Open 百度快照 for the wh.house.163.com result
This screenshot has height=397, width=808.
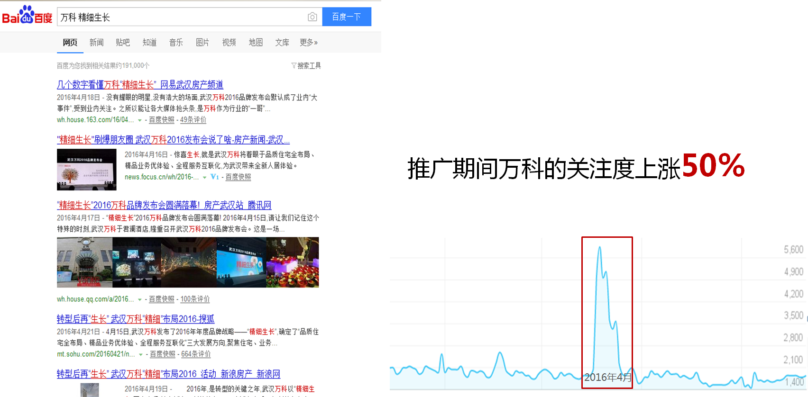point(162,120)
